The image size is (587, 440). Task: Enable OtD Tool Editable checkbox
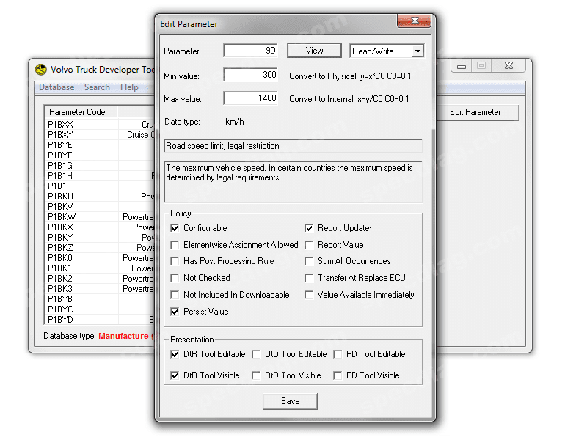pyautogui.click(x=256, y=354)
